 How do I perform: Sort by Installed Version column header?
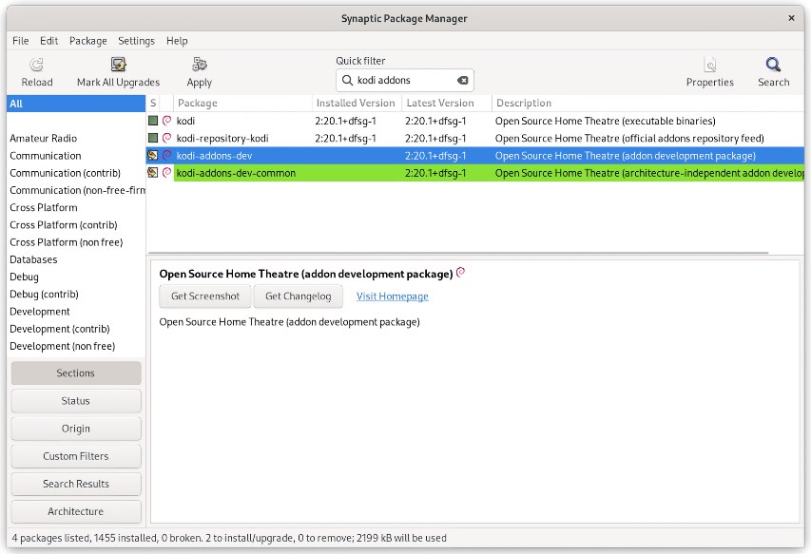pyautogui.click(x=357, y=103)
